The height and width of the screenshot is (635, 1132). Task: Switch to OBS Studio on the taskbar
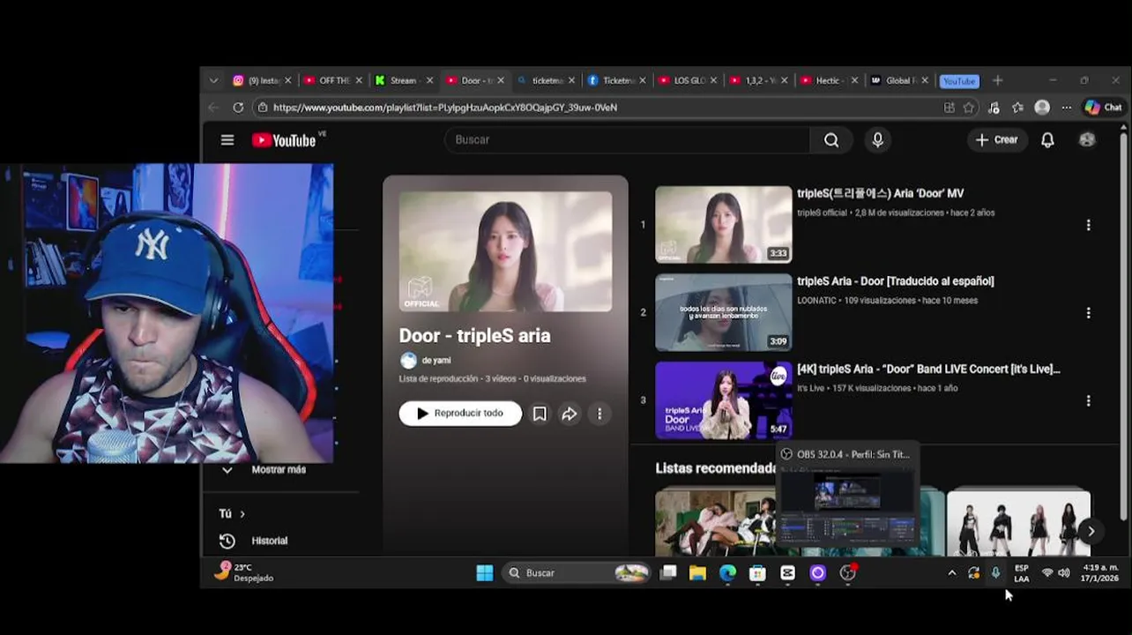[847, 573]
